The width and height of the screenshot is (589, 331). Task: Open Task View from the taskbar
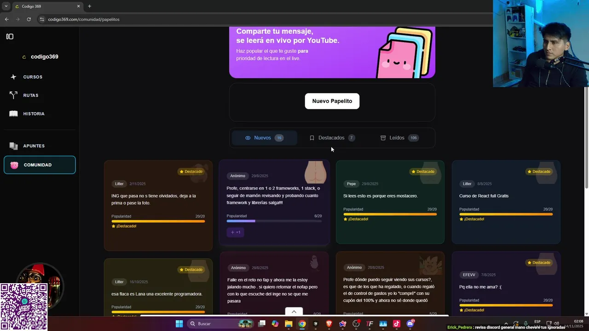[x=262, y=324]
